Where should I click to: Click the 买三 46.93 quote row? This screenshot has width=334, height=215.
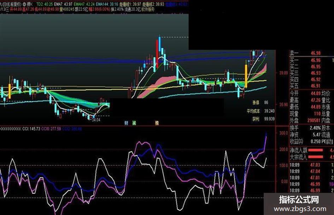coord(305,73)
